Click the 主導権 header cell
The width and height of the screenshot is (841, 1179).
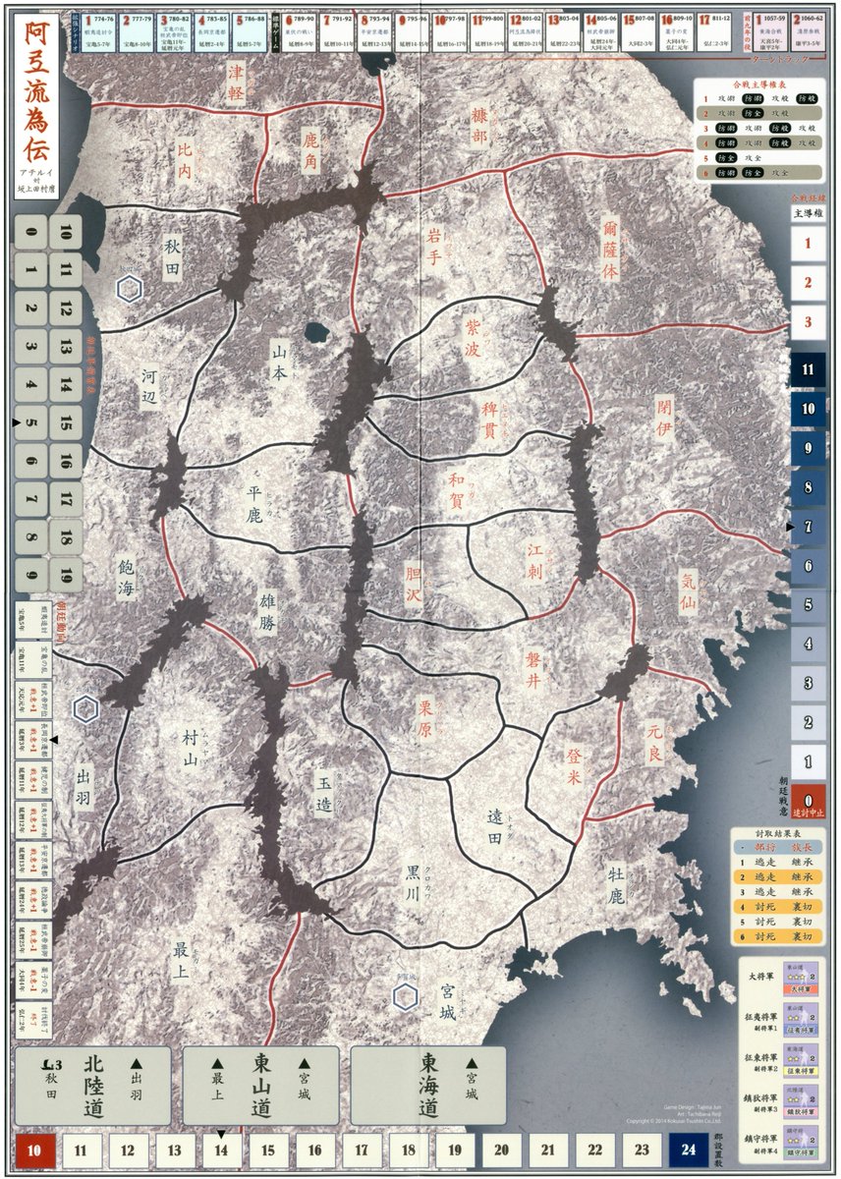click(x=808, y=212)
